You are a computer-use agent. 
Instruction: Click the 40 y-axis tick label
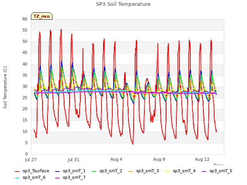coord(25,64)
